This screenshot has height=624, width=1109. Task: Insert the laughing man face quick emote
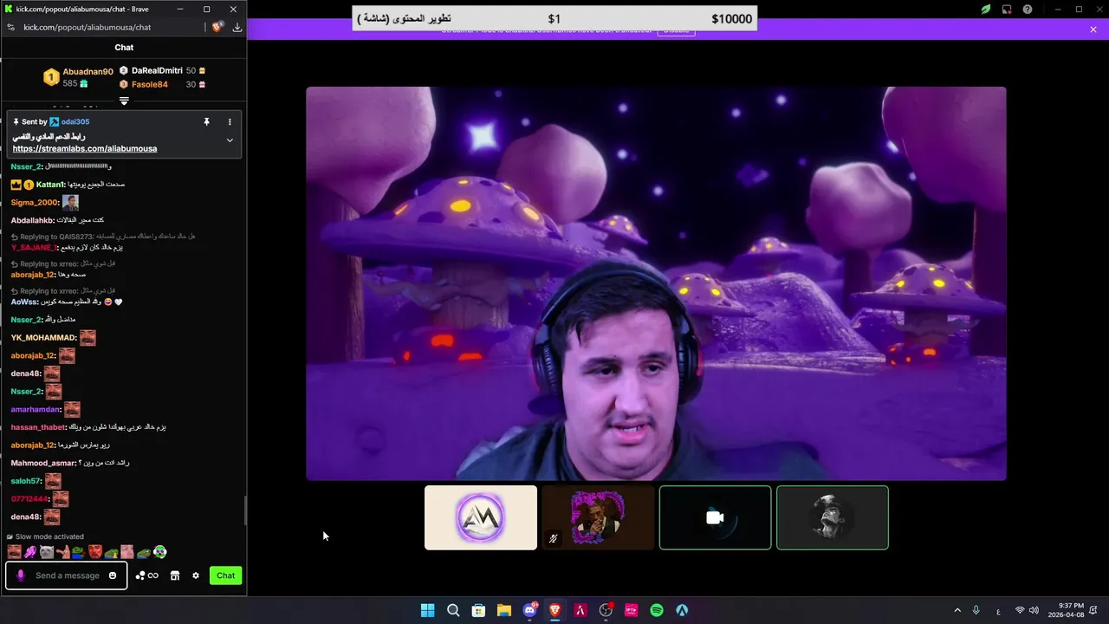click(14, 552)
